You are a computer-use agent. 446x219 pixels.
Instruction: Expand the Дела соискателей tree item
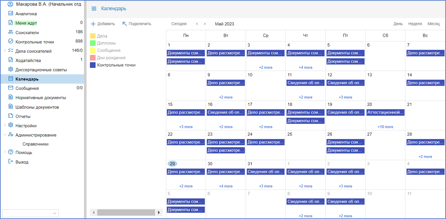5,51
